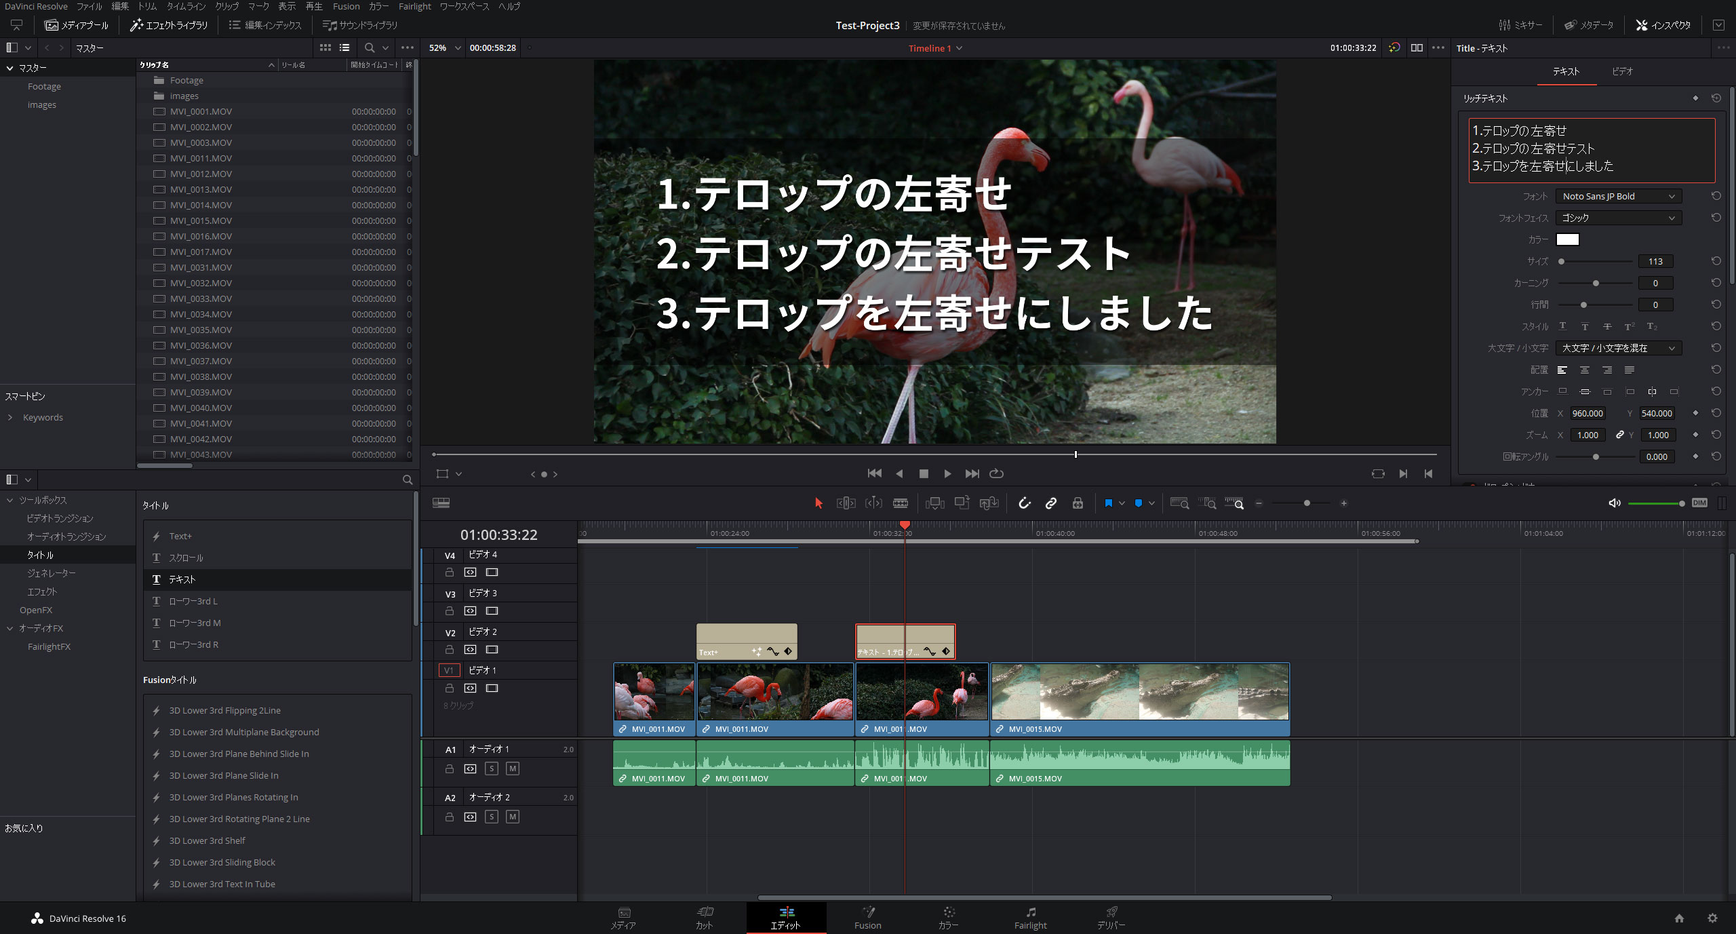
Task: Toggle timeline snapping magnet icon
Action: (1024, 503)
